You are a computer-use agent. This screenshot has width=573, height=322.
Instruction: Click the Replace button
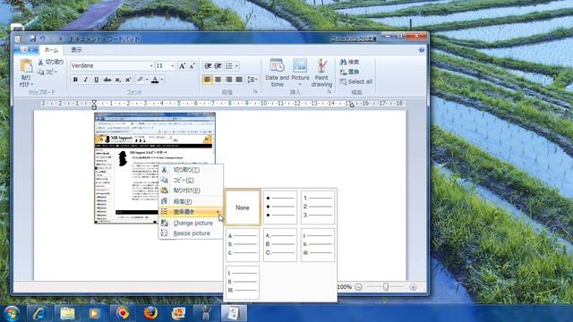350,72
